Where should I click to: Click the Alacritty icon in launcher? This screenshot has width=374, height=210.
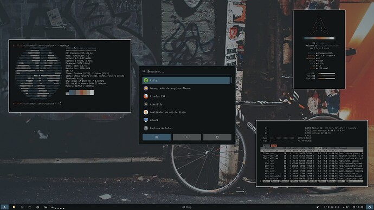pyautogui.click(x=146, y=104)
